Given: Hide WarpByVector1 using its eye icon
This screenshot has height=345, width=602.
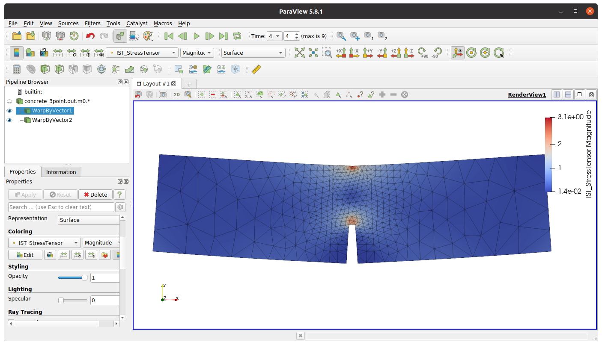Looking at the screenshot, I should point(9,111).
